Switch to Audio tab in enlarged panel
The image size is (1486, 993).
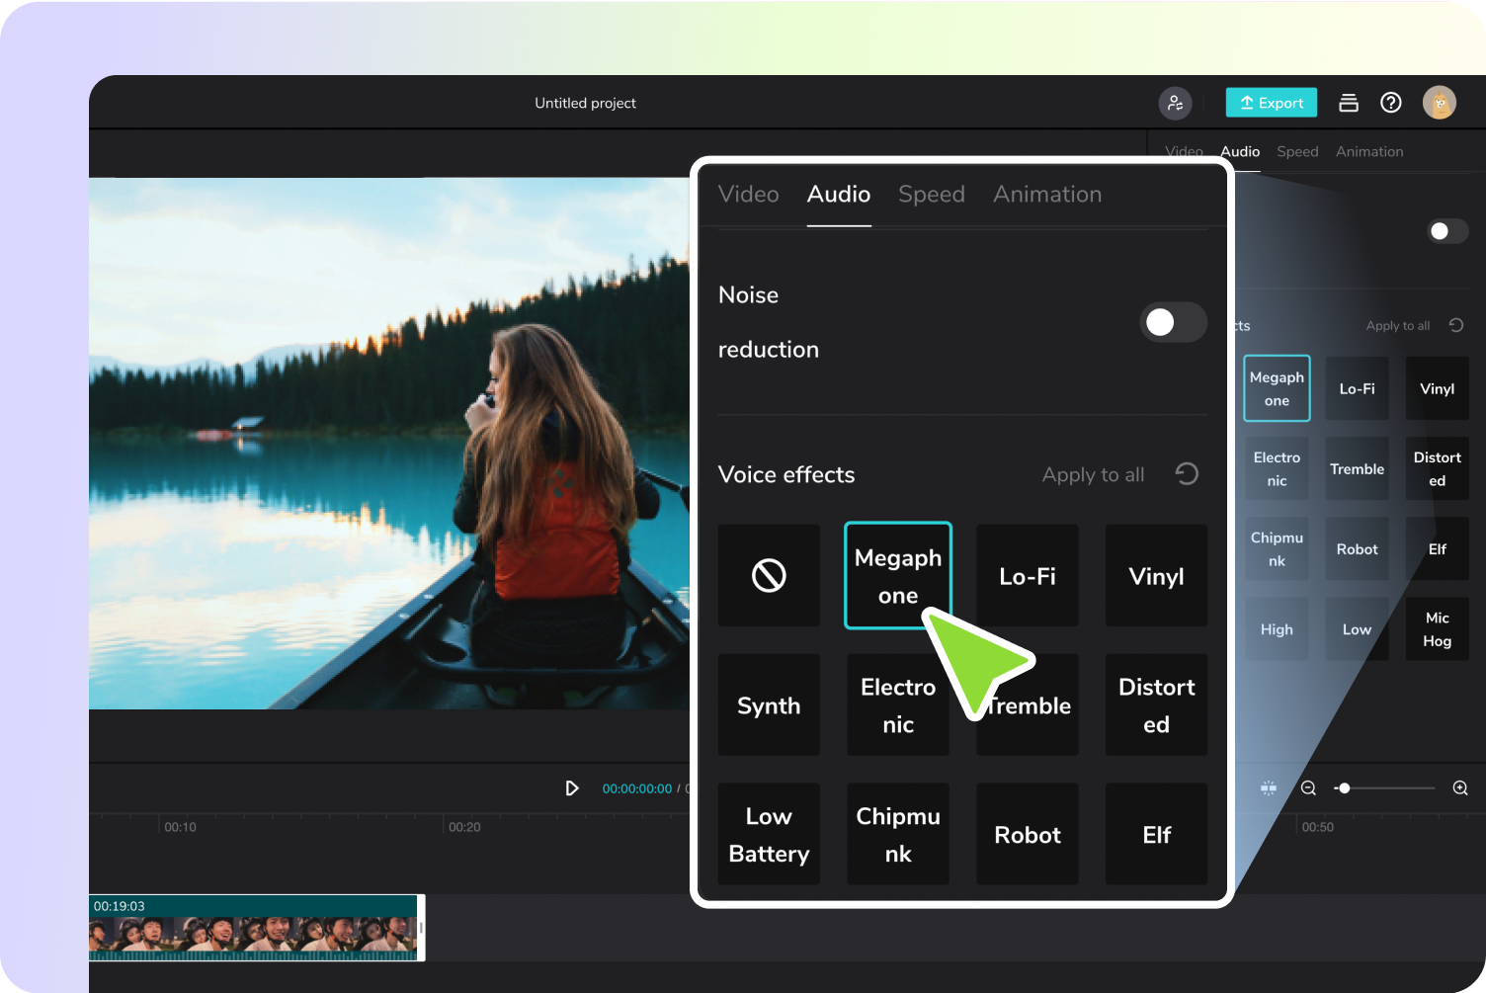pos(839,195)
